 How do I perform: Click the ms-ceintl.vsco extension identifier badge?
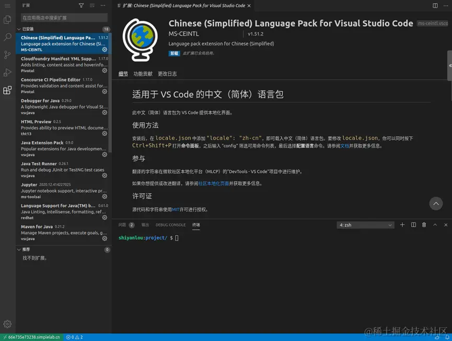(x=433, y=23)
